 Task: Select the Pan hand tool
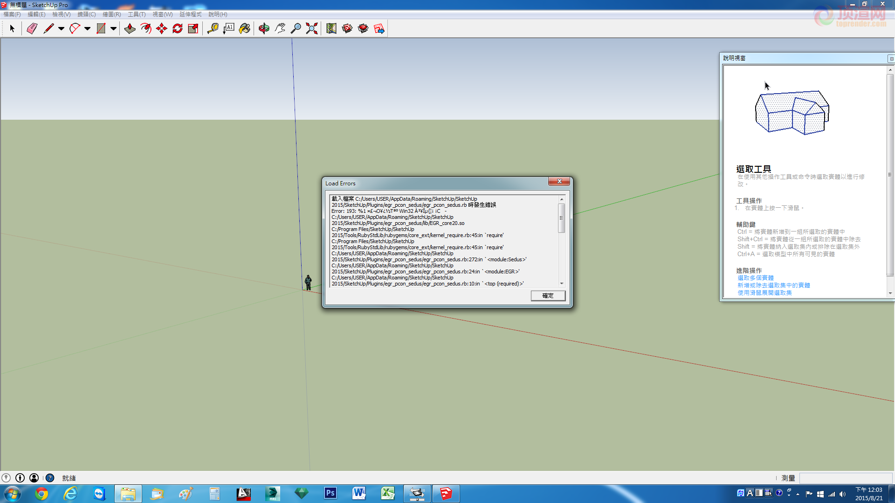[x=280, y=29]
